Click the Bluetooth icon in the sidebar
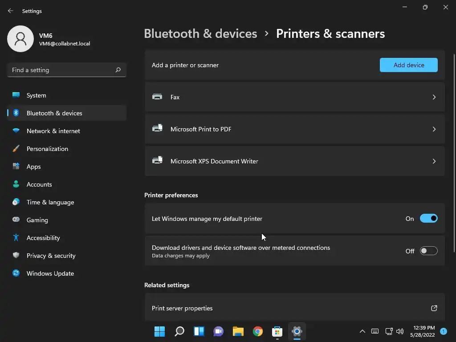Image resolution: width=456 pixels, height=342 pixels. point(16,113)
